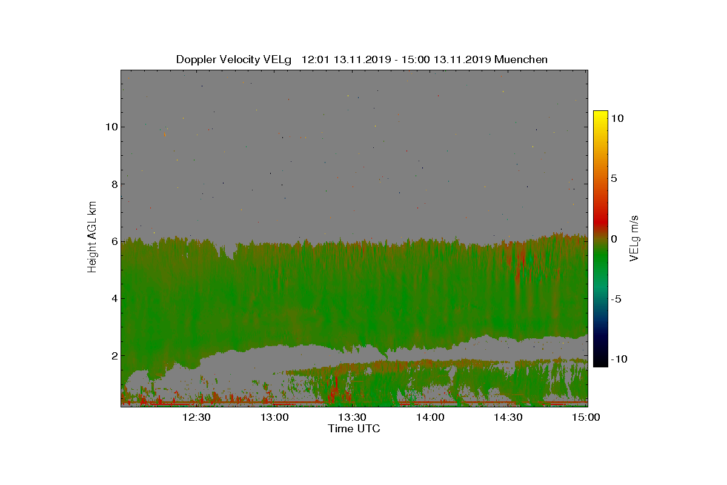Click the 'VELg m/s' colorbar title
Screen dimensions: 727x485
tap(635, 238)
